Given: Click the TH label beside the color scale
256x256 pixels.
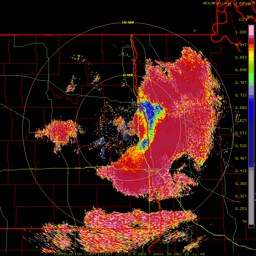Looking at the screenshot, I should click(x=244, y=222).
